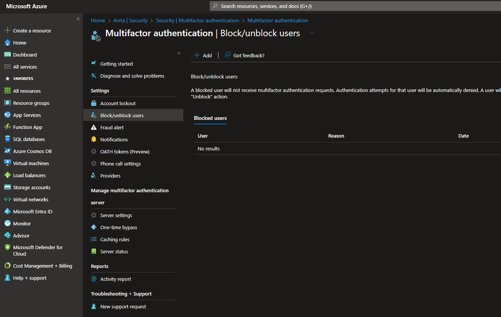Click the Cost Management + Billing icon
Image resolution: width=501 pixels, height=317 pixels.
click(7, 266)
